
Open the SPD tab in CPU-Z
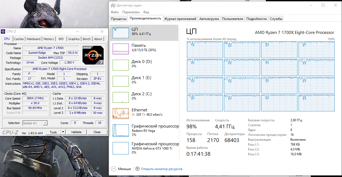point(61,39)
